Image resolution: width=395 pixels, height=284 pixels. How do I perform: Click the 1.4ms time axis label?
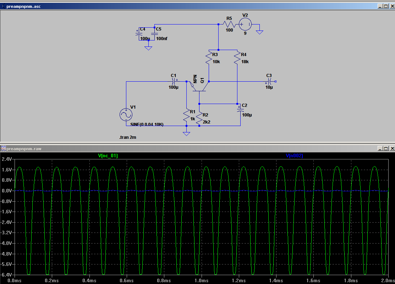[276, 280]
